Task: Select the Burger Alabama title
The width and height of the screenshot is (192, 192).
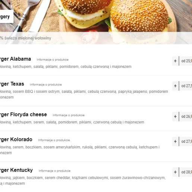Action: (15, 59)
